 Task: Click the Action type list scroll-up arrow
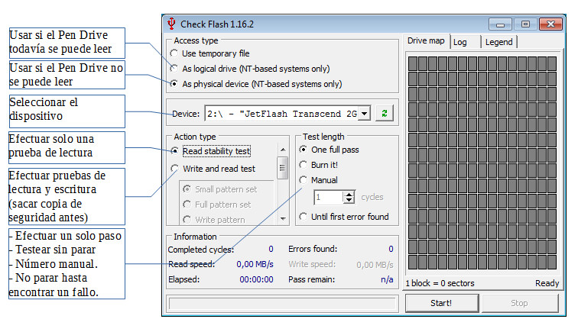(x=283, y=150)
